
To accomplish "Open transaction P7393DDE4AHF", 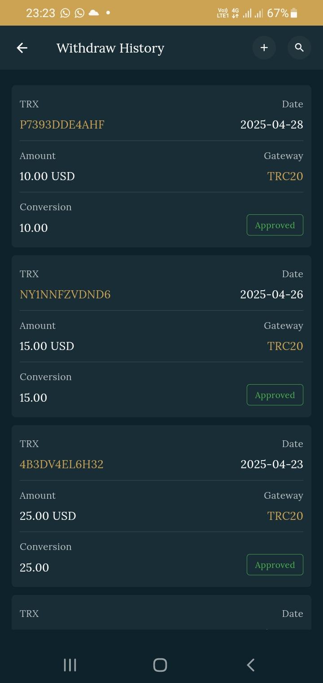I will pyautogui.click(x=62, y=124).
